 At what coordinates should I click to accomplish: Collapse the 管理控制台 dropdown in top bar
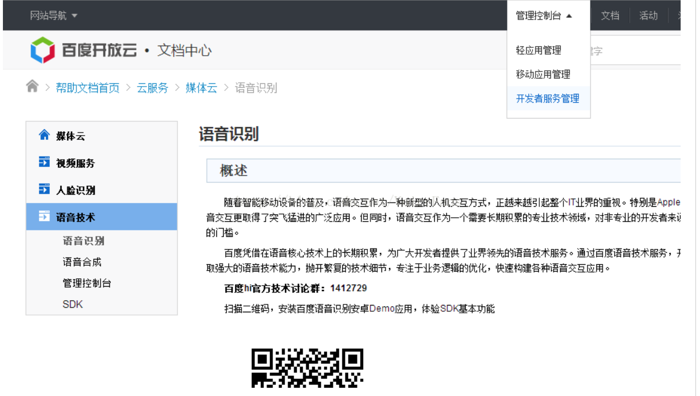tap(544, 15)
